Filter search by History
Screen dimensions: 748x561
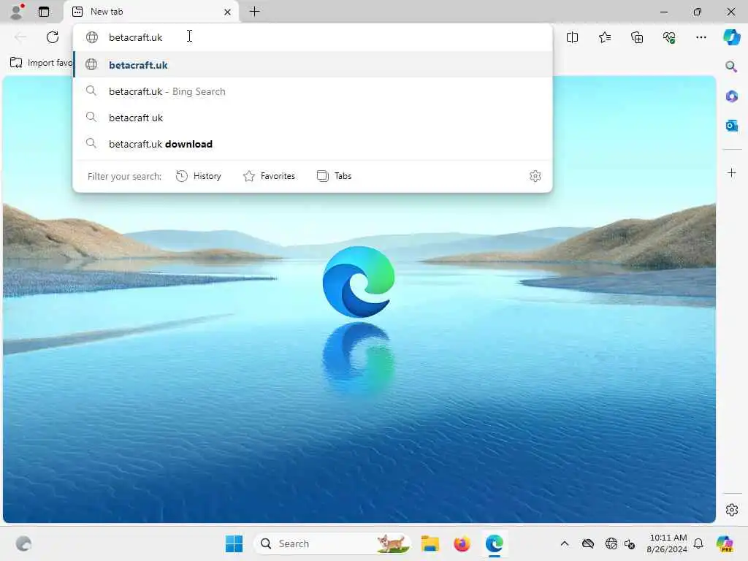click(199, 176)
